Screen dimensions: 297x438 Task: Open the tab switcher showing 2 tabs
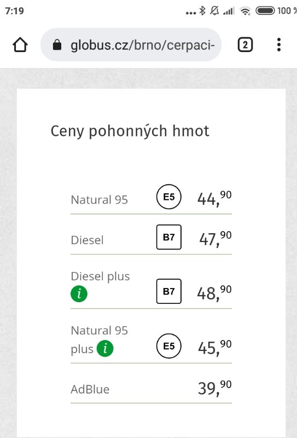coord(245,45)
